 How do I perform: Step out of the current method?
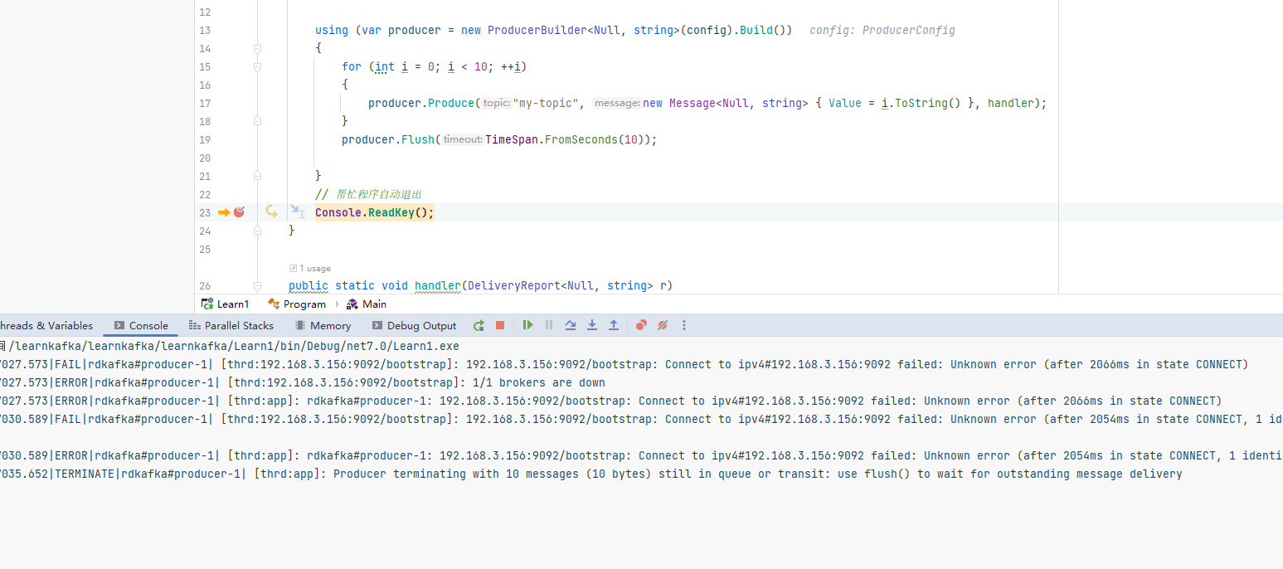(614, 326)
